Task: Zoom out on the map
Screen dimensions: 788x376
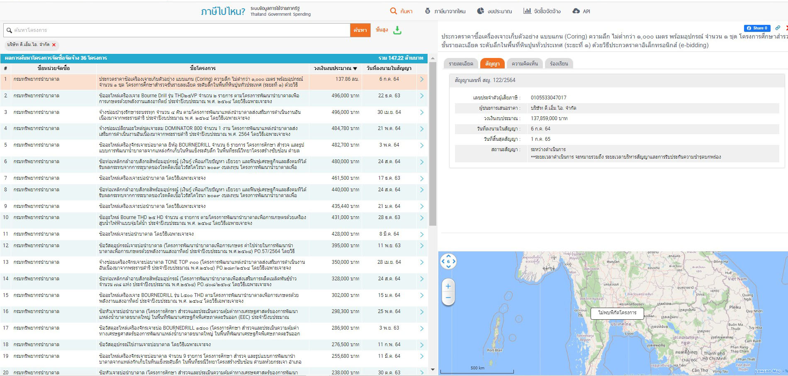Action: (448, 298)
